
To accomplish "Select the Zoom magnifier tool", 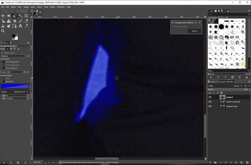I will coord(3,31).
